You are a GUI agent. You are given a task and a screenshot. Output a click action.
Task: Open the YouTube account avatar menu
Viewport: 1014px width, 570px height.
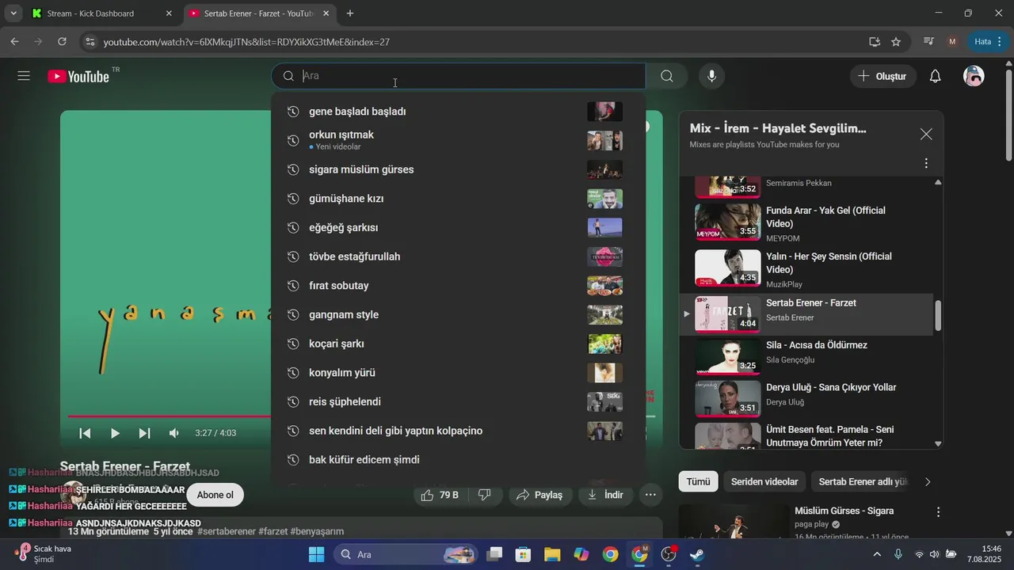974,76
